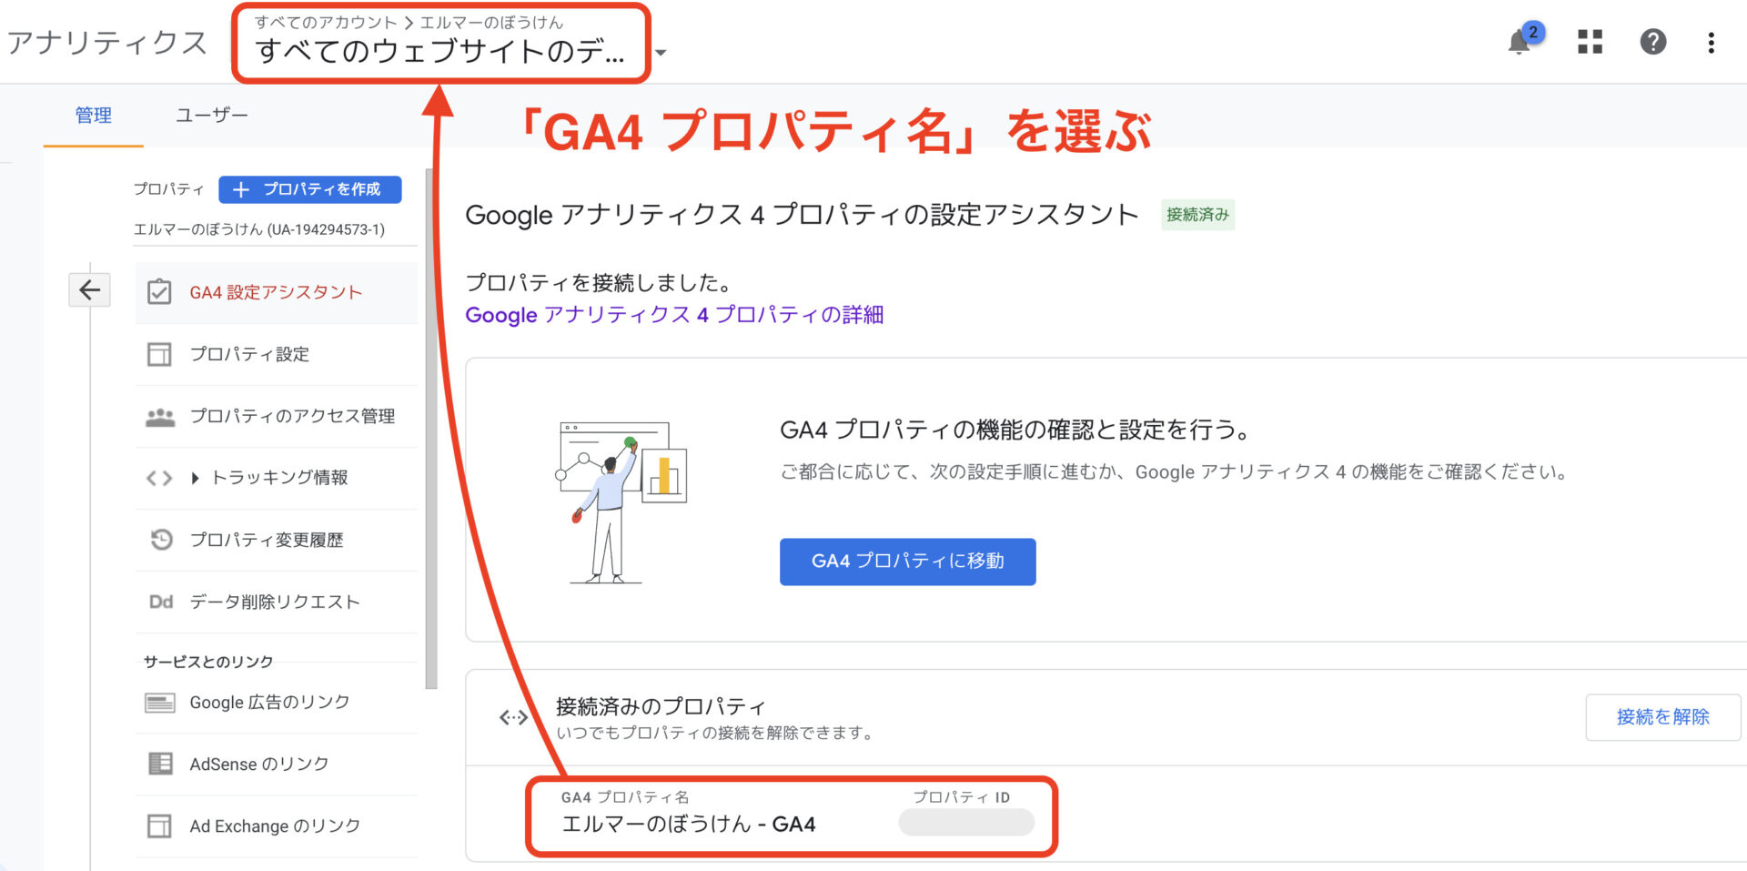The width and height of the screenshot is (1747, 871).
Task: Click the property list scrollbar
Action: (x=431, y=428)
